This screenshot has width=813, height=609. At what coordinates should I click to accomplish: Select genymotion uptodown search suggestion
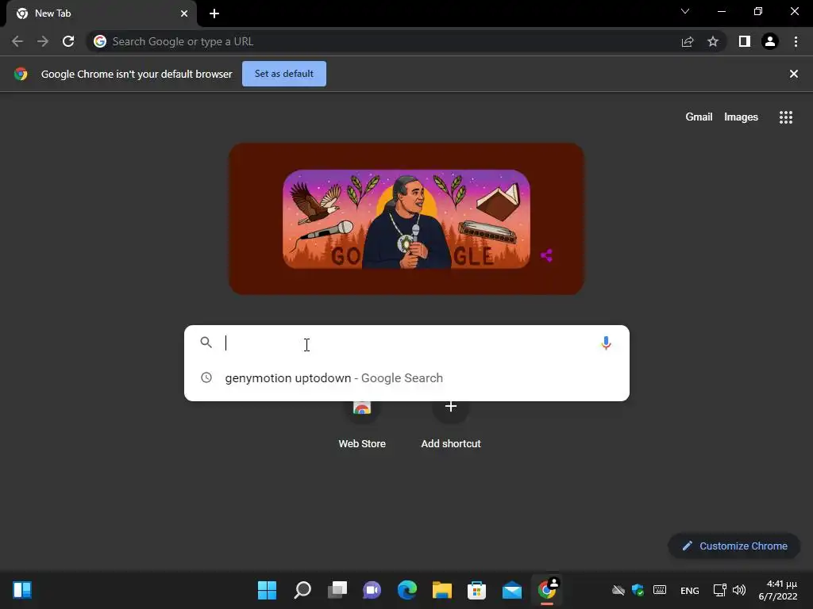pos(406,378)
